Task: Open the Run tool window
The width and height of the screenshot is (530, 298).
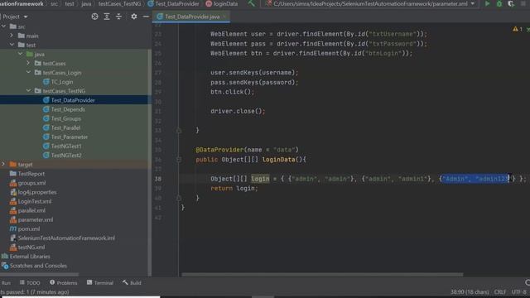Action: [6, 283]
